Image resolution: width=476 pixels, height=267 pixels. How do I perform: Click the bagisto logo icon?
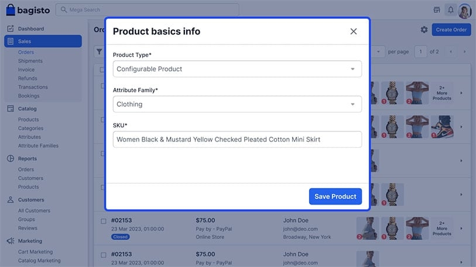click(x=11, y=10)
